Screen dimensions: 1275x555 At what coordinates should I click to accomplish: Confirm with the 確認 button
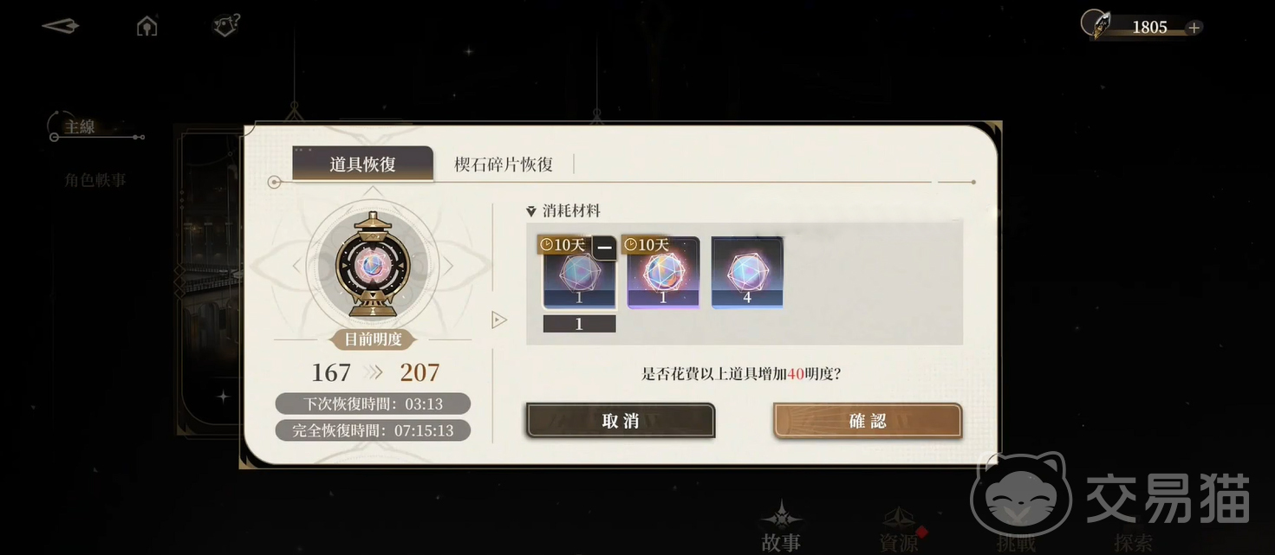point(868,421)
